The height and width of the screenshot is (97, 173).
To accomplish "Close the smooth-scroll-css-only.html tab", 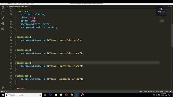I will tap(29, 6).
